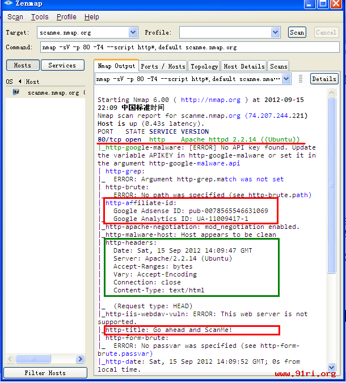Screen dimensions: 346x383
Task: Click the grip handle beside Details button
Action: coord(301,79)
